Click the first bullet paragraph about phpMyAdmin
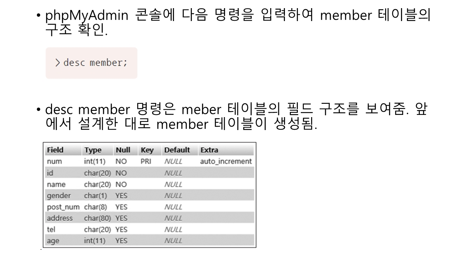 click(x=236, y=23)
